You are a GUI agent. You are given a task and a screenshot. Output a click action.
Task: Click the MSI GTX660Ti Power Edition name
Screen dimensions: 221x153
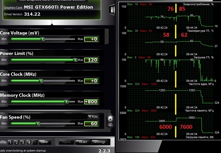pos(58,7)
